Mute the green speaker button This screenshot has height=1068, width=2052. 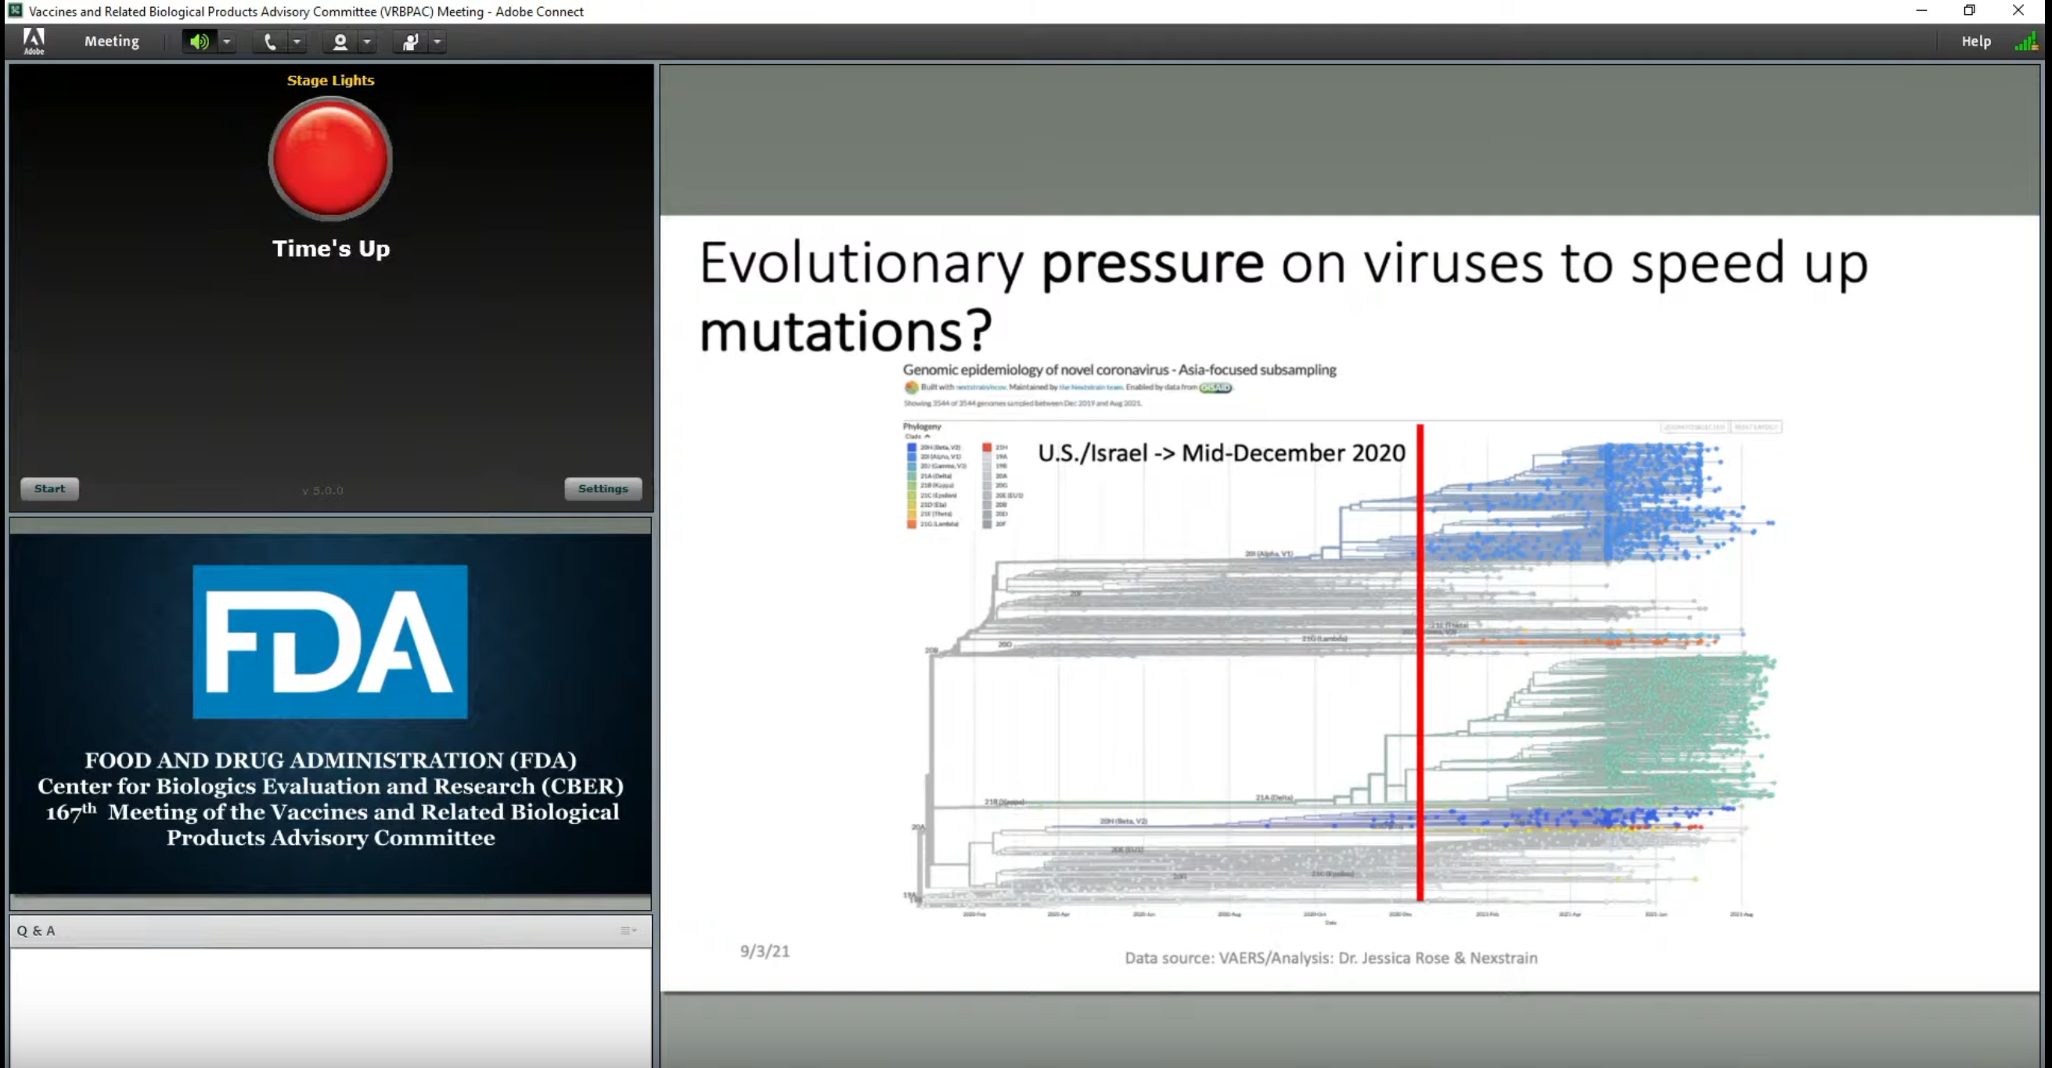(199, 41)
